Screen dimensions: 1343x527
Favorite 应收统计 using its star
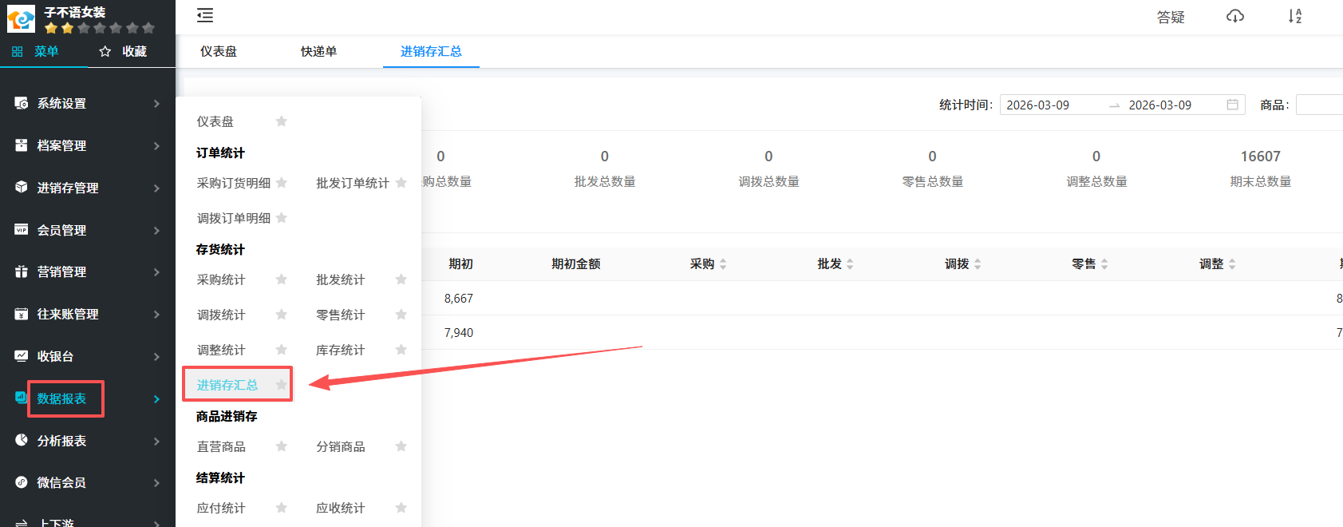point(401,508)
